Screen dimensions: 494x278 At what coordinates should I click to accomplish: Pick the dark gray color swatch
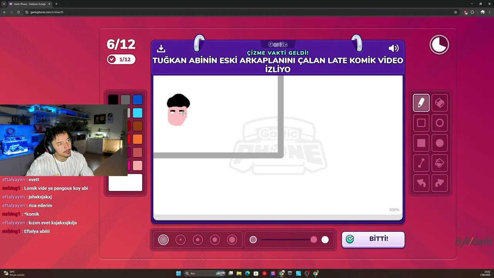point(125,100)
